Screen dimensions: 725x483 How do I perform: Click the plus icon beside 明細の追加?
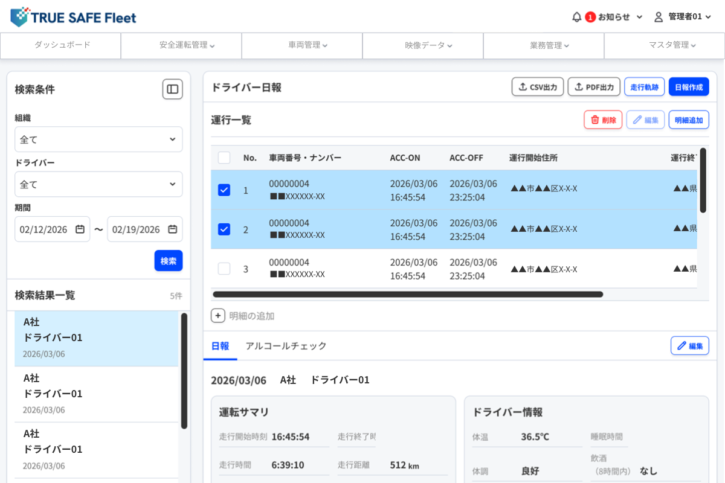[x=218, y=316]
